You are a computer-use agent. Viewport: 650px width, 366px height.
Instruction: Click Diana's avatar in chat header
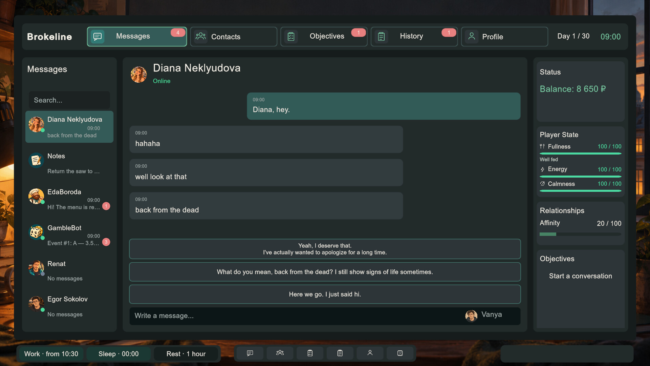point(139,74)
